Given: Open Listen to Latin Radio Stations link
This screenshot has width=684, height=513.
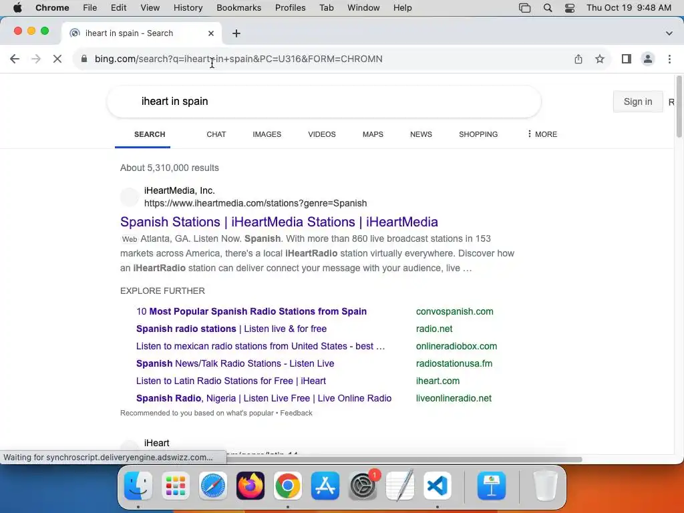Looking at the screenshot, I should pyautogui.click(x=230, y=381).
